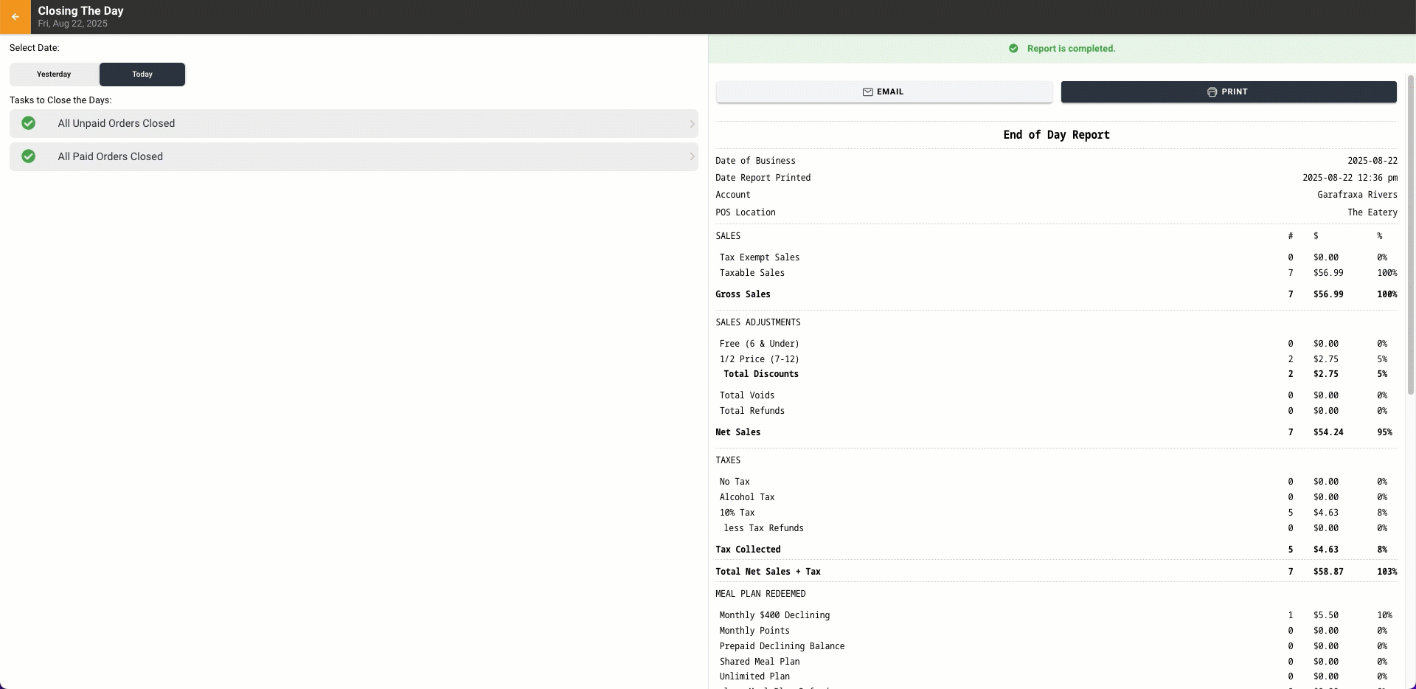Viewport: 1416px width, 689px height.
Task: Expand All Unpaid Orders Closed chevron
Action: pyautogui.click(x=692, y=124)
